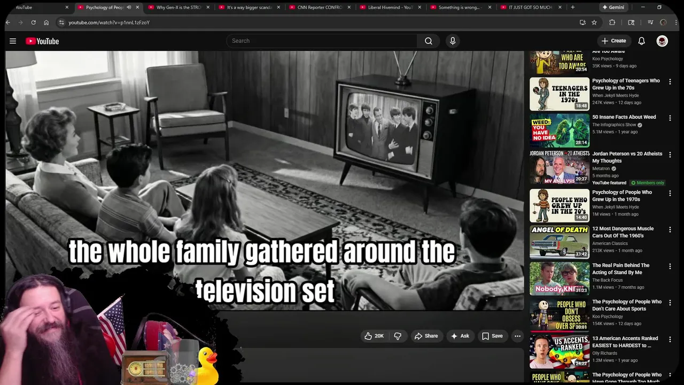
Task: Click the browser Forward arrow
Action: pyautogui.click(x=21, y=22)
